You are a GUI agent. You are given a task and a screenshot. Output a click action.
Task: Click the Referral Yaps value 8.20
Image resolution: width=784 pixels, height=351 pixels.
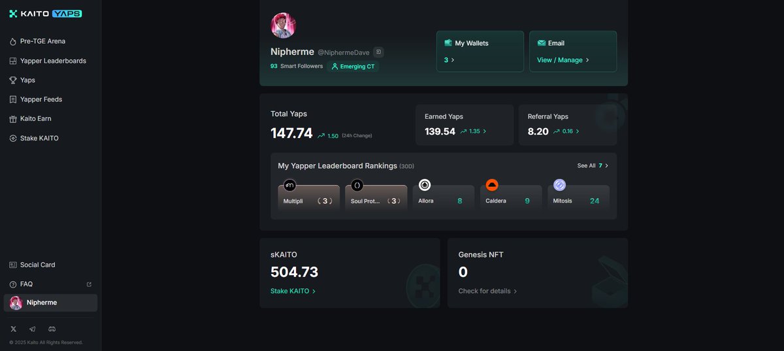538,131
